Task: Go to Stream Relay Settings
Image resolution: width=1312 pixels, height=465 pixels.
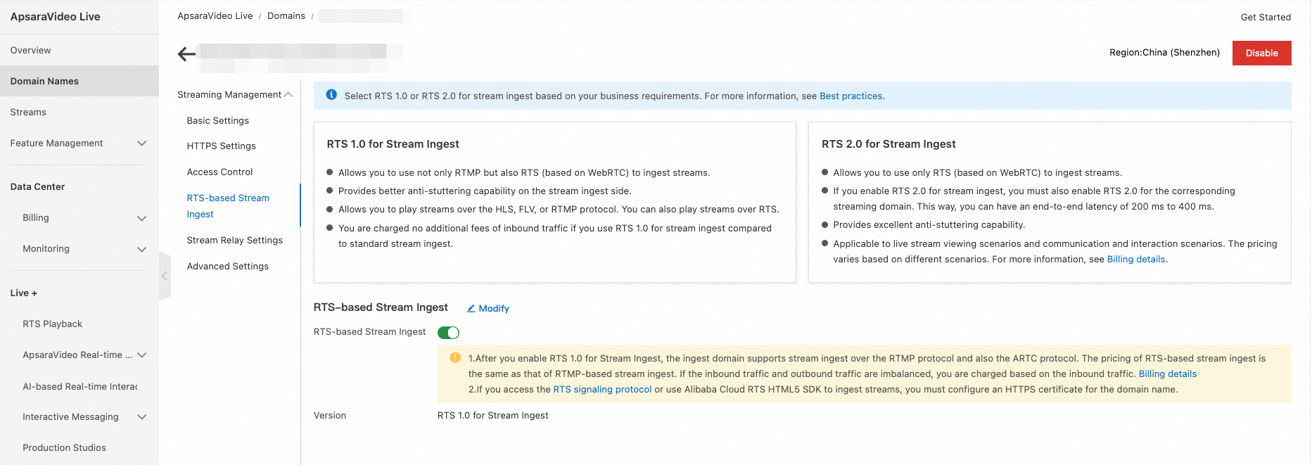Action: (234, 241)
